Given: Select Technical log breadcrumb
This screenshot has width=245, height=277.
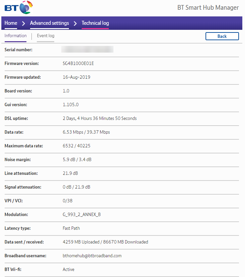Looking at the screenshot, I should click(x=95, y=23).
